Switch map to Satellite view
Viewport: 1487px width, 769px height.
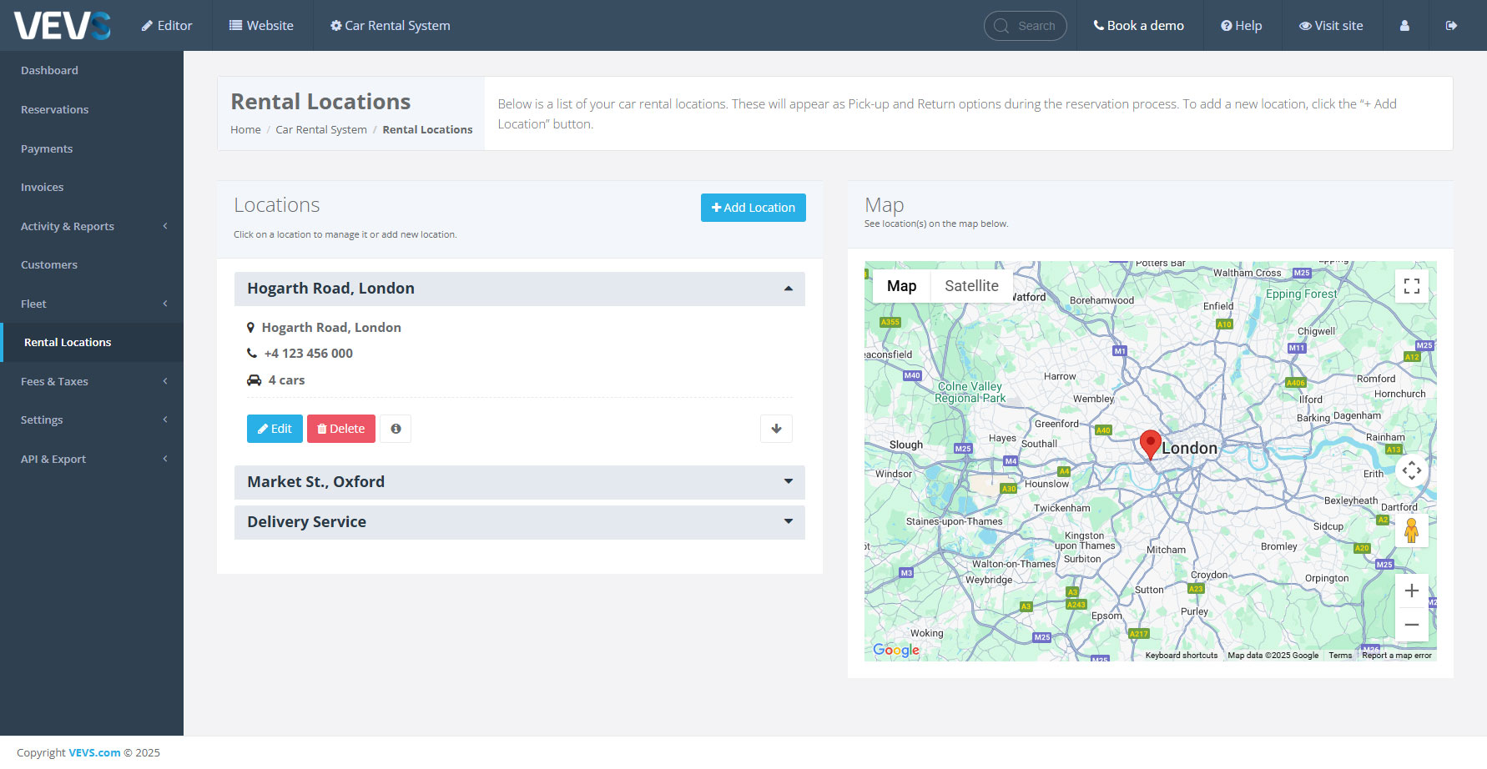coord(971,286)
